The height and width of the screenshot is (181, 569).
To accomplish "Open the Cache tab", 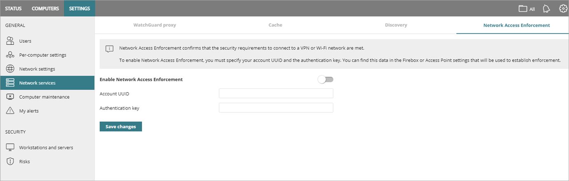I will 275,25.
